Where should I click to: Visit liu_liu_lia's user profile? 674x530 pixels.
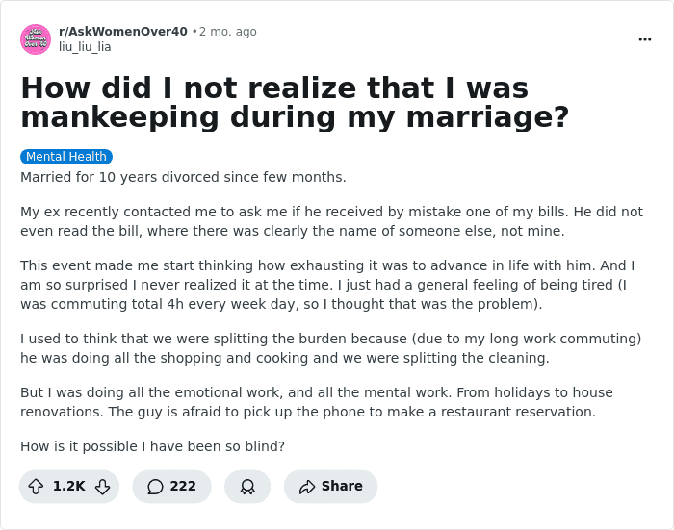85,46
